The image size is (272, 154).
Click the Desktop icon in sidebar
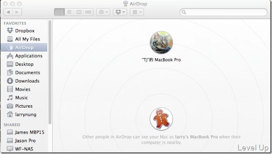click(x=10, y=64)
